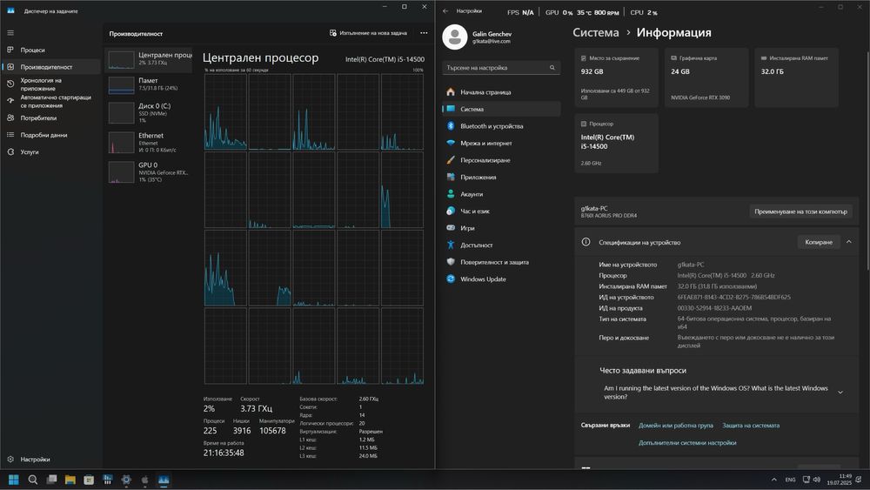Open Персонализиране settings

(501, 160)
